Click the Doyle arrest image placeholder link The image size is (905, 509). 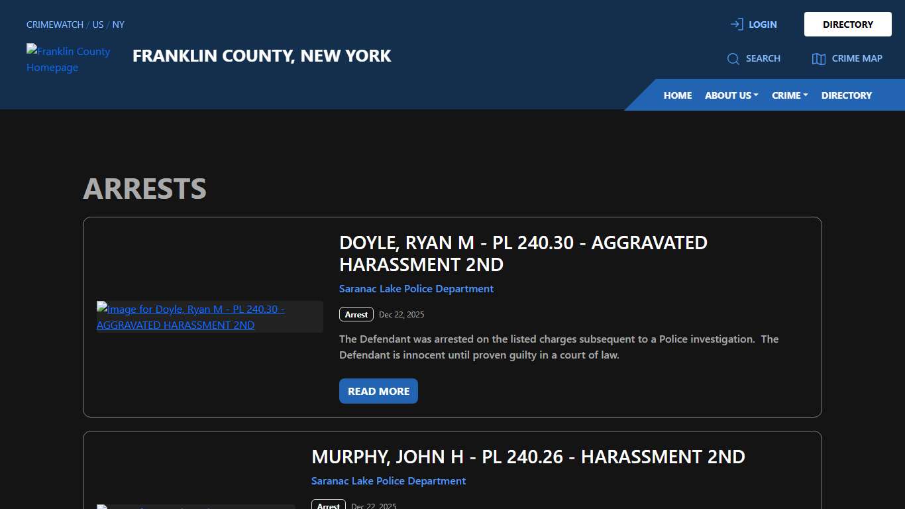pyautogui.click(x=190, y=317)
